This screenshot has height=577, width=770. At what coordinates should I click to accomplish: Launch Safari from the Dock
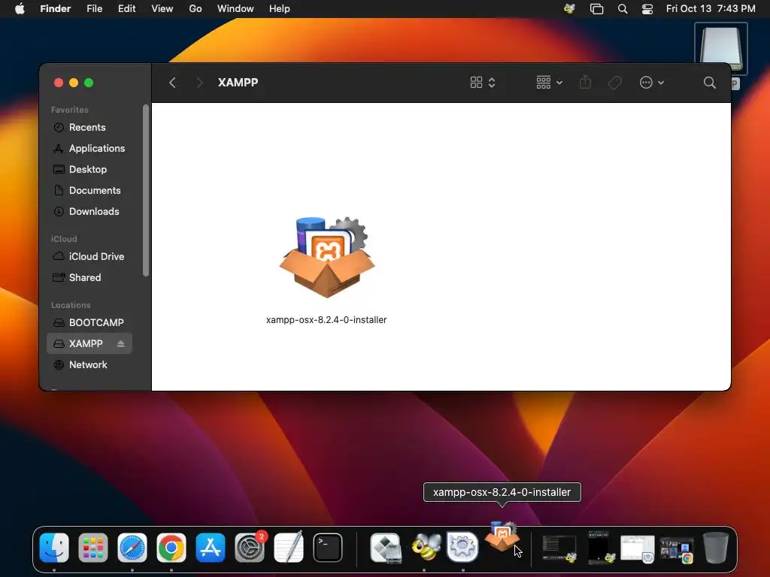(x=132, y=547)
